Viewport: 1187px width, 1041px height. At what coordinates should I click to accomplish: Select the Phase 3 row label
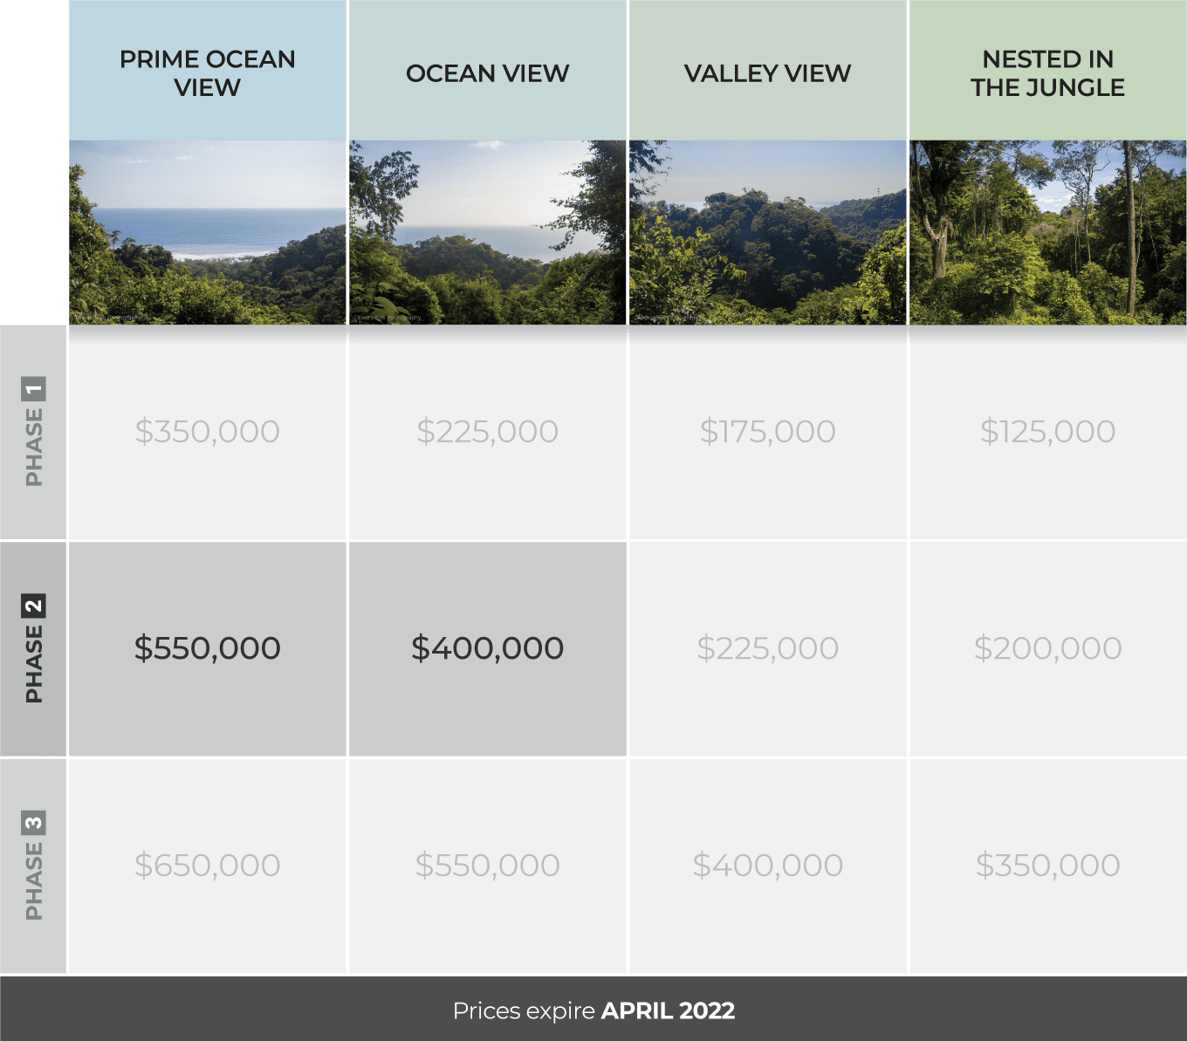click(x=33, y=866)
